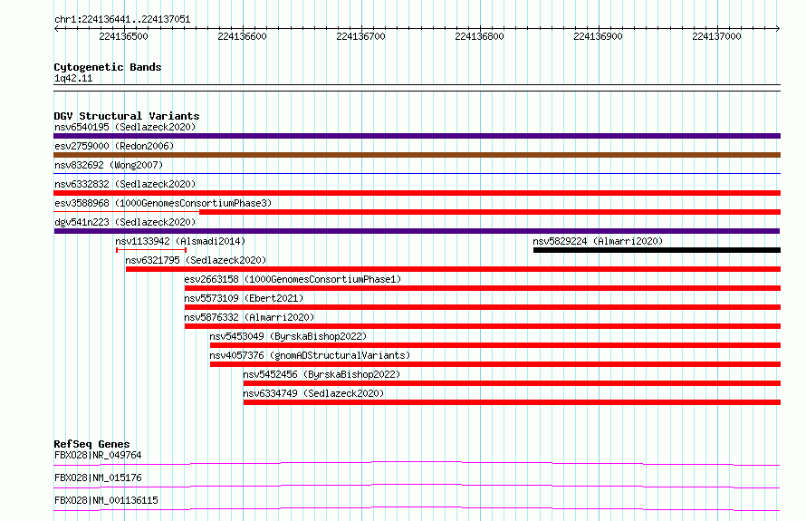Click the chr1:224136441..224137051 coordinate label
The width and height of the screenshot is (806, 521).
coord(122,20)
